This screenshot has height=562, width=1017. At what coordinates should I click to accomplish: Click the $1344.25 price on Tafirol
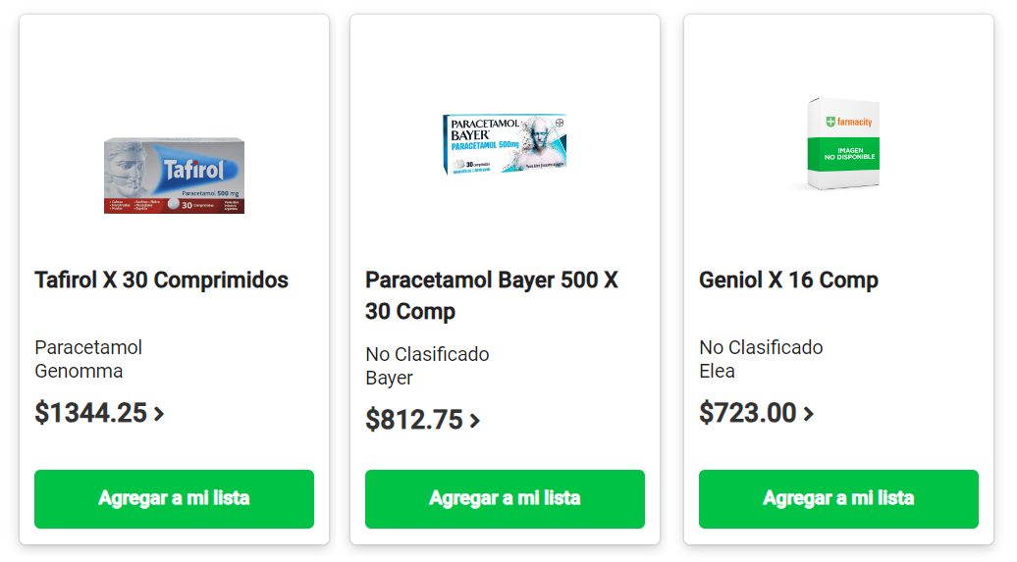pos(90,413)
